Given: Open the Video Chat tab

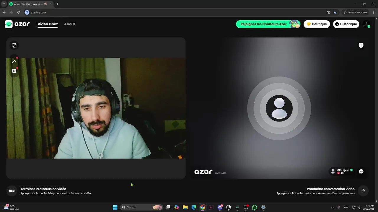Looking at the screenshot, I should click(48, 24).
